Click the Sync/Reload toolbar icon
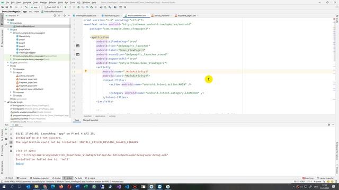 (11, 7)
